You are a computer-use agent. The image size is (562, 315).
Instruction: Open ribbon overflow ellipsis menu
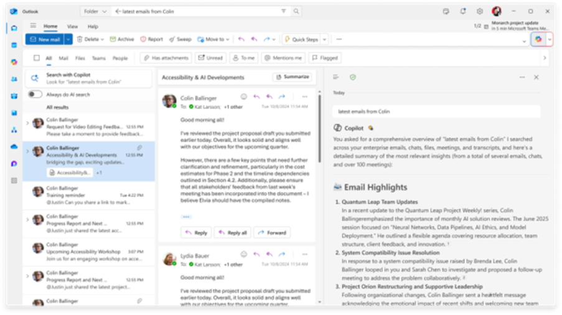click(x=339, y=39)
